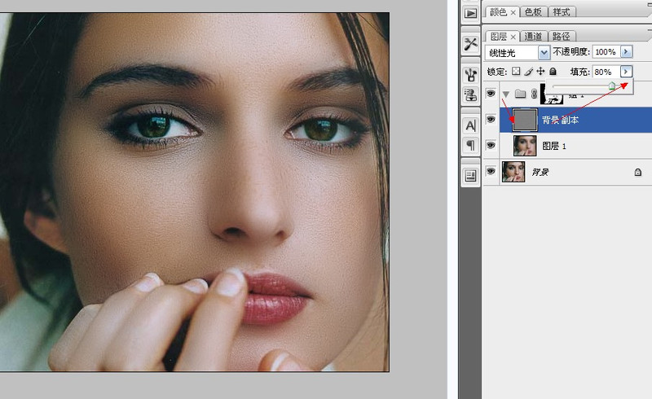Image resolution: width=652 pixels, height=399 pixels.
Task: Click the play Actions icon in side dock
Action: pyautogui.click(x=470, y=13)
